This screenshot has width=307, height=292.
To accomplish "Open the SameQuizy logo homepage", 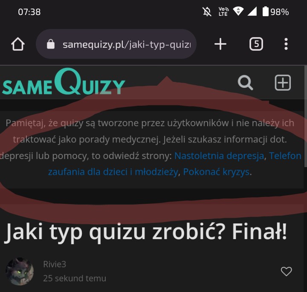I will tap(64, 81).
